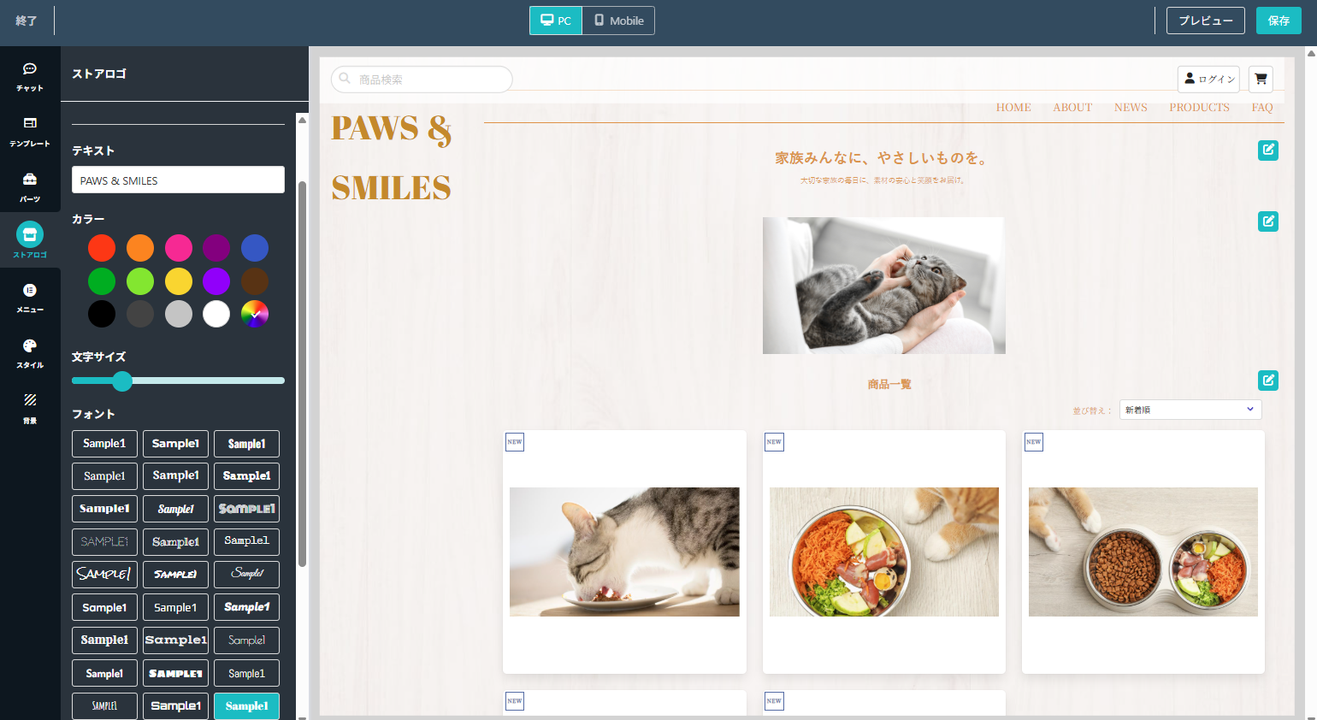This screenshot has height=720, width=1317.
Task: Open the メニュー panel
Action: click(x=29, y=298)
